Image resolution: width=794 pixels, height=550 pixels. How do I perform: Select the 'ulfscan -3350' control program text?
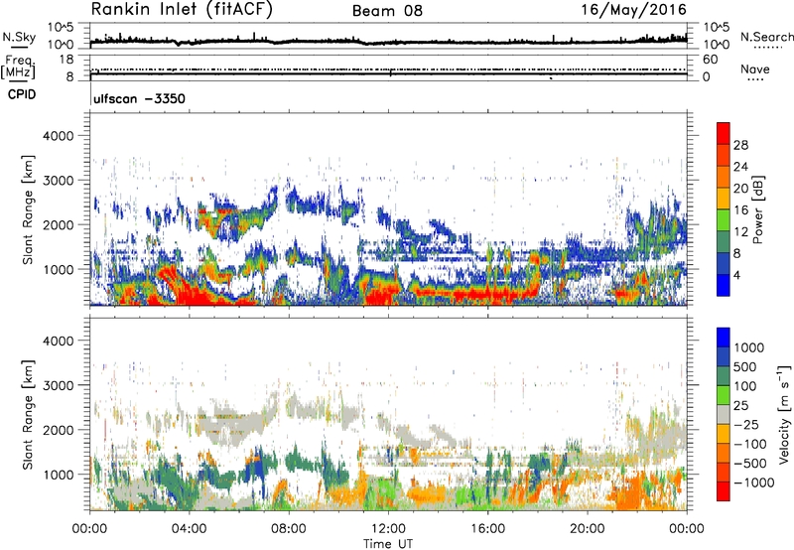click(139, 98)
